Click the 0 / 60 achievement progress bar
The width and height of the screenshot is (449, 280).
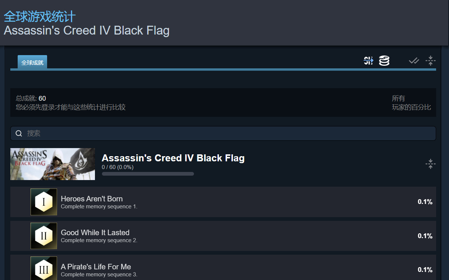[x=148, y=174]
